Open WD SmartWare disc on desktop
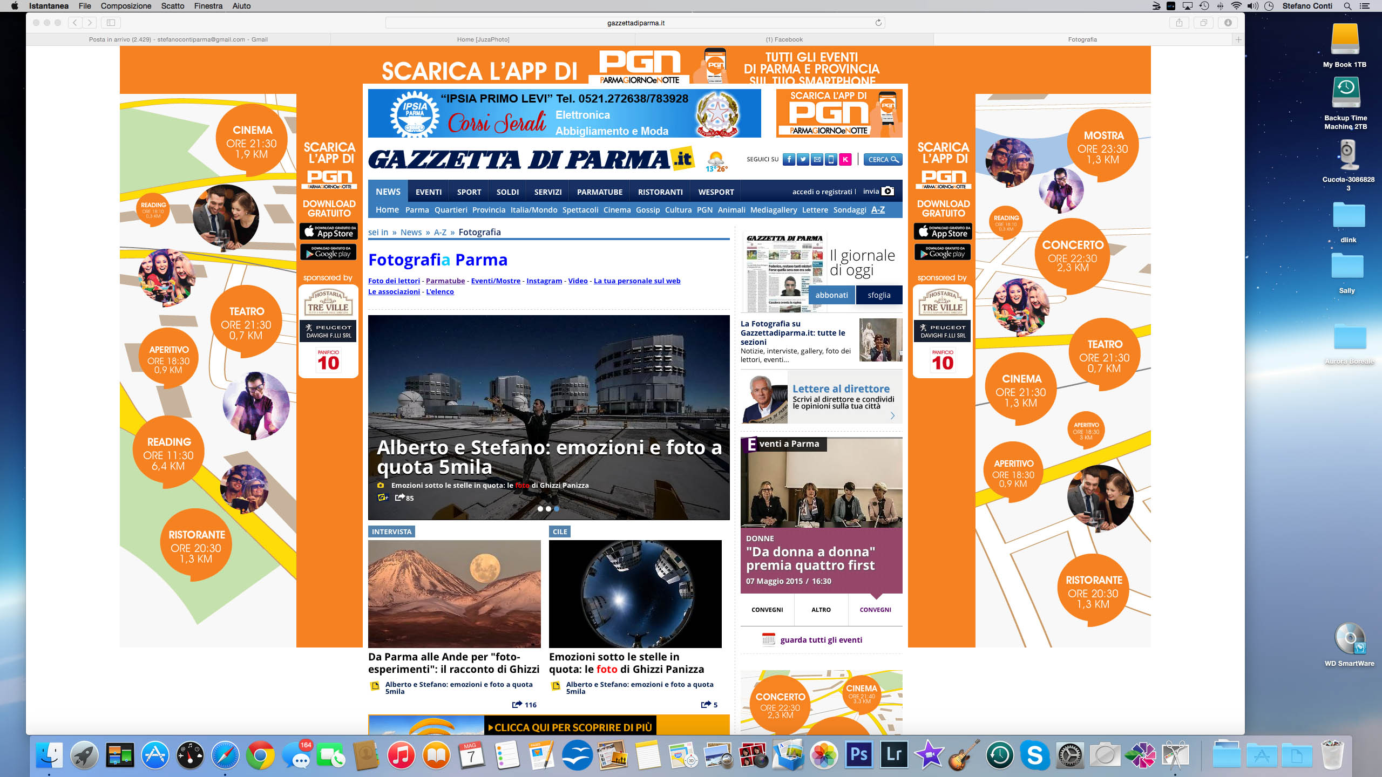 pyautogui.click(x=1349, y=639)
